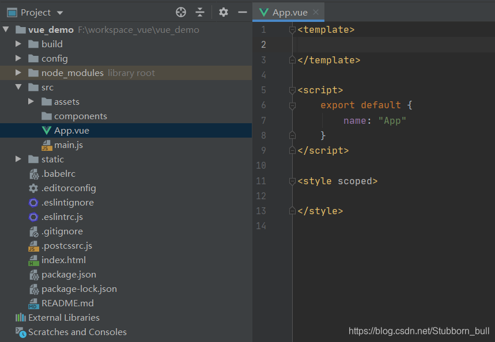Click the build folder icon
Screen dimensions: 495x342
click(33, 44)
